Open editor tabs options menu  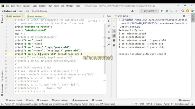click(104, 16)
